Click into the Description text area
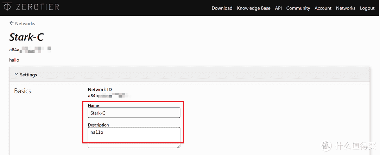The image size is (380, 155). 134,137
